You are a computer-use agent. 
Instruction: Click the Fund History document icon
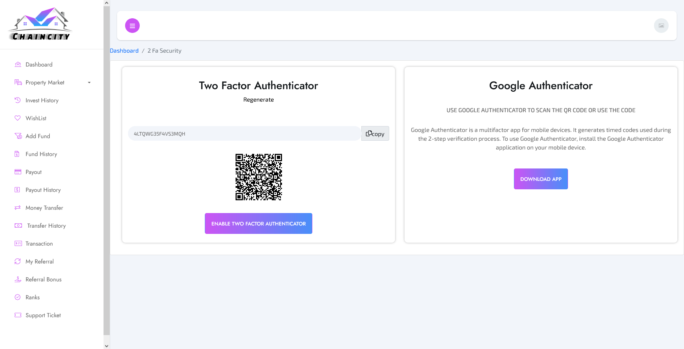point(17,154)
